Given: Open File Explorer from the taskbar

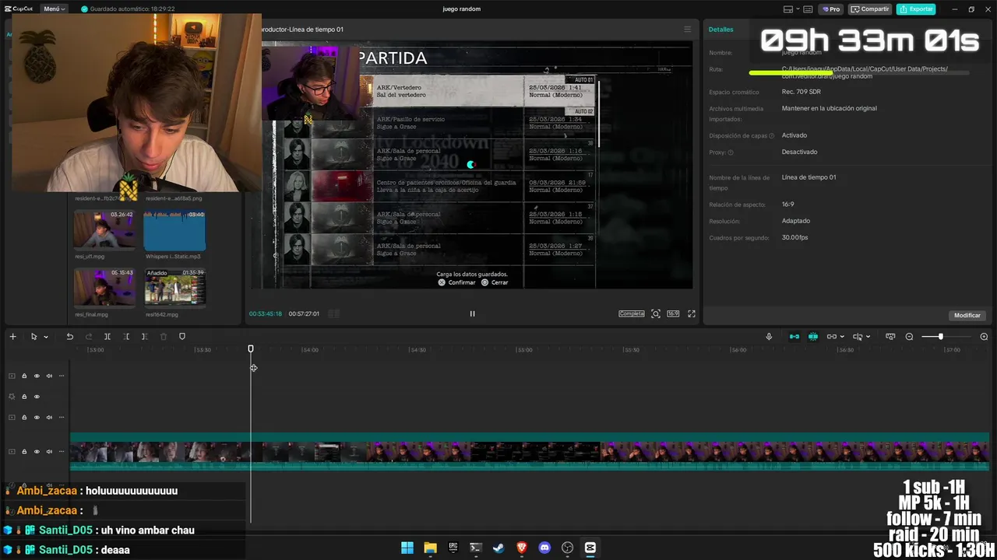Looking at the screenshot, I should [430, 548].
